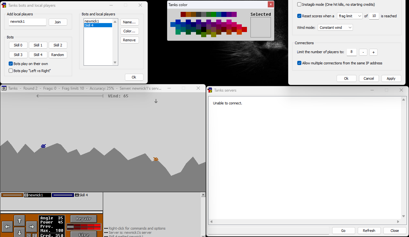Screen dimensions: 409x237
Task: Click the players list scroll down arrow
Action: [x=115, y=62]
